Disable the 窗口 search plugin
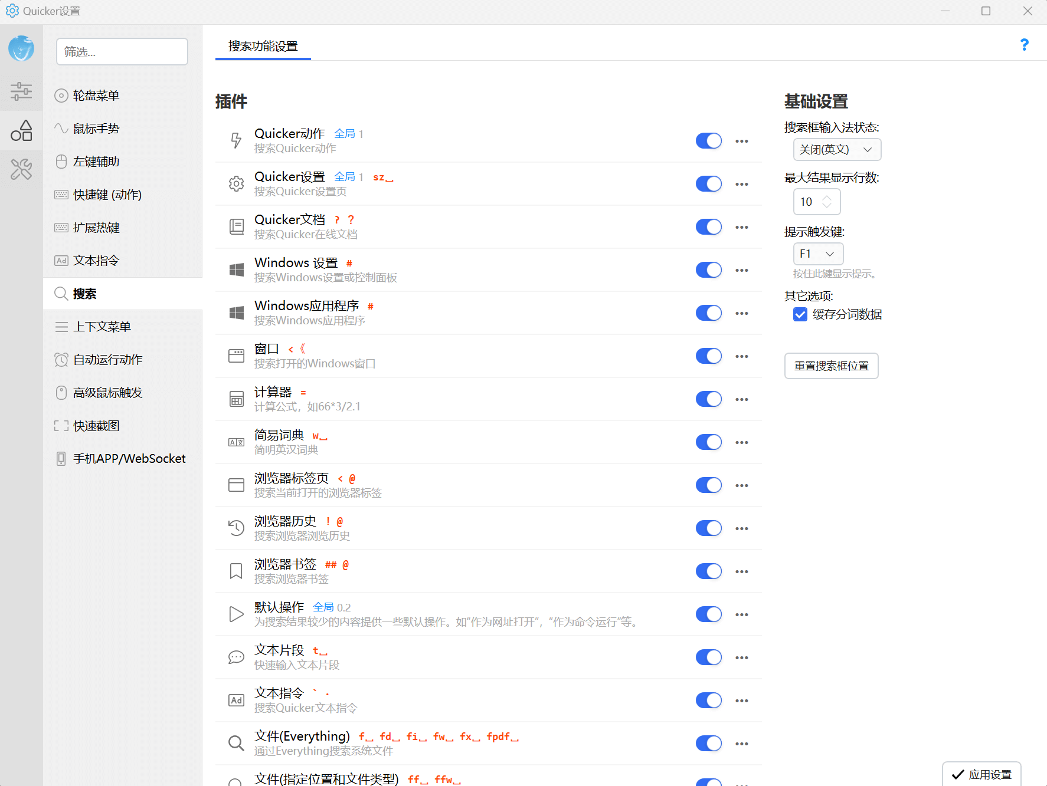1047x786 pixels. 709,356
